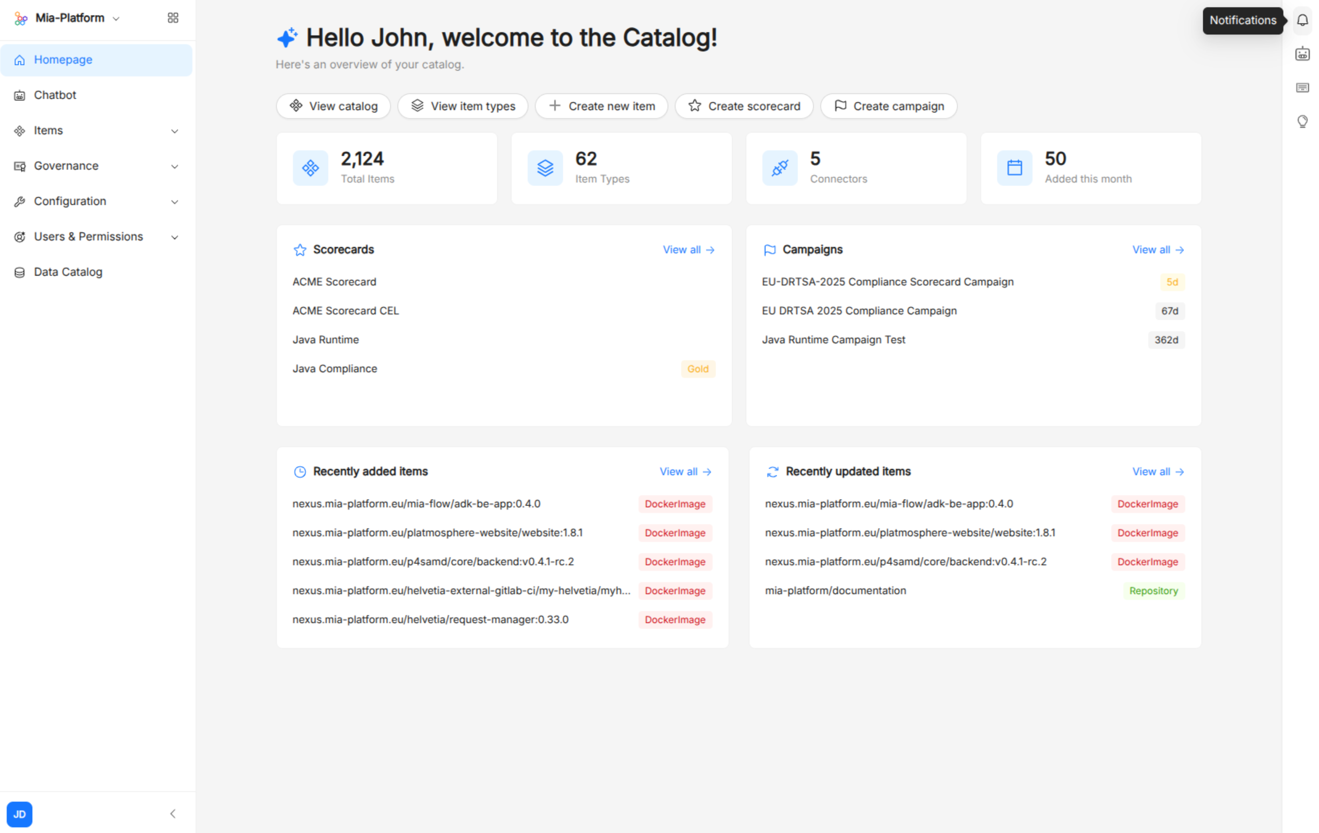Expand the Users & Permissions chevron
The height and width of the screenshot is (833, 1319).
[x=175, y=236]
